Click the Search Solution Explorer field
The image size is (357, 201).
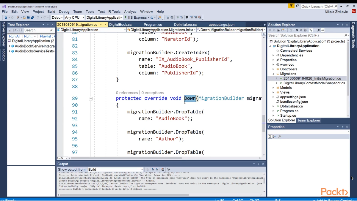(x=308, y=35)
